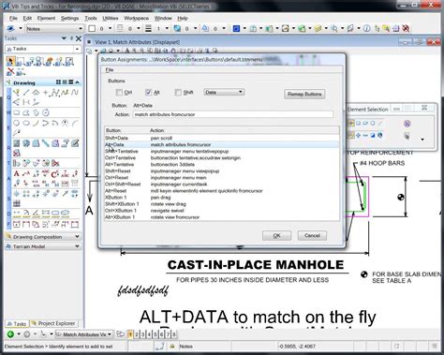Open the active color swatch in toolbar
The width and height of the screenshot is (444, 355).
(92, 29)
